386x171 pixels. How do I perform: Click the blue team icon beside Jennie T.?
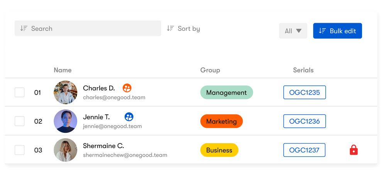pos(129,117)
